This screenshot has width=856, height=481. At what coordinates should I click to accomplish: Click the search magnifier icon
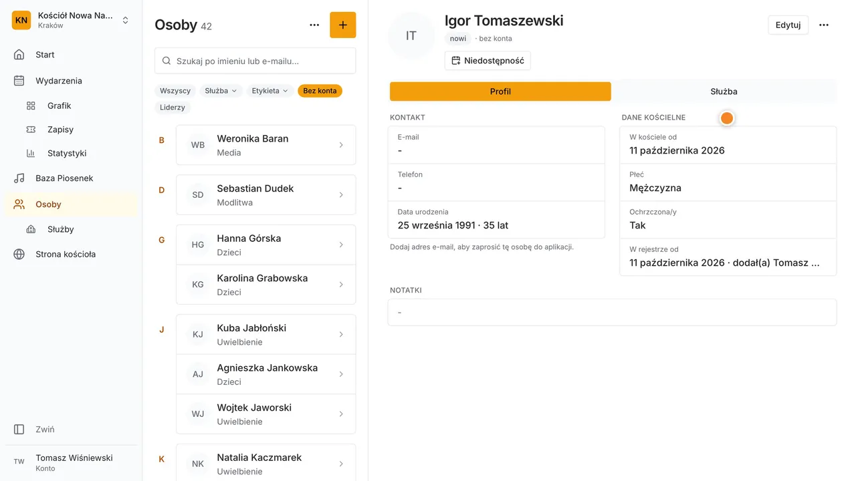(x=167, y=61)
